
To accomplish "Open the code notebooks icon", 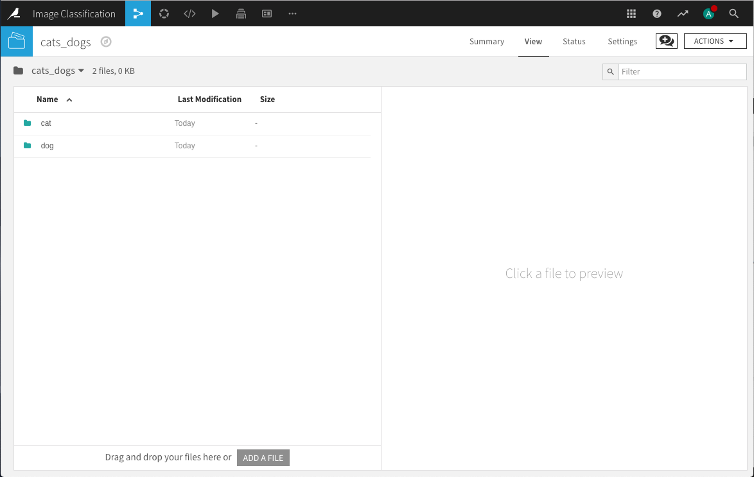I will point(189,13).
